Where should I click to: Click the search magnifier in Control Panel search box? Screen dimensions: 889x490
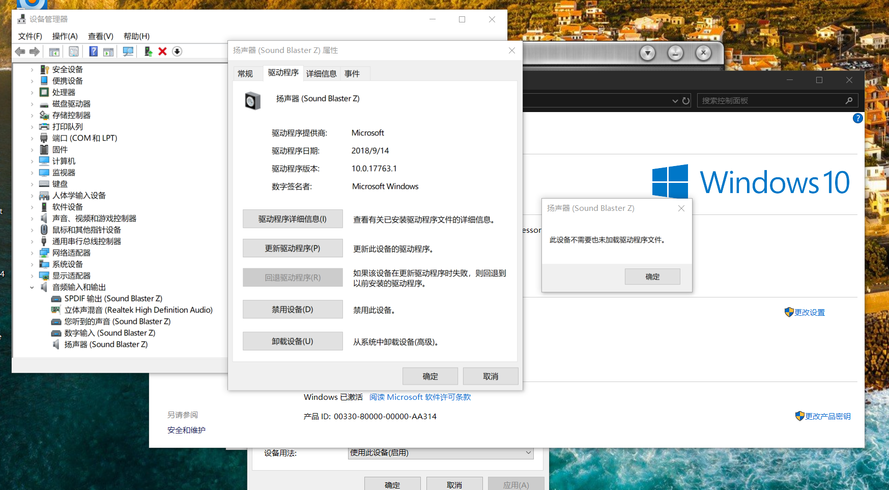(x=849, y=100)
